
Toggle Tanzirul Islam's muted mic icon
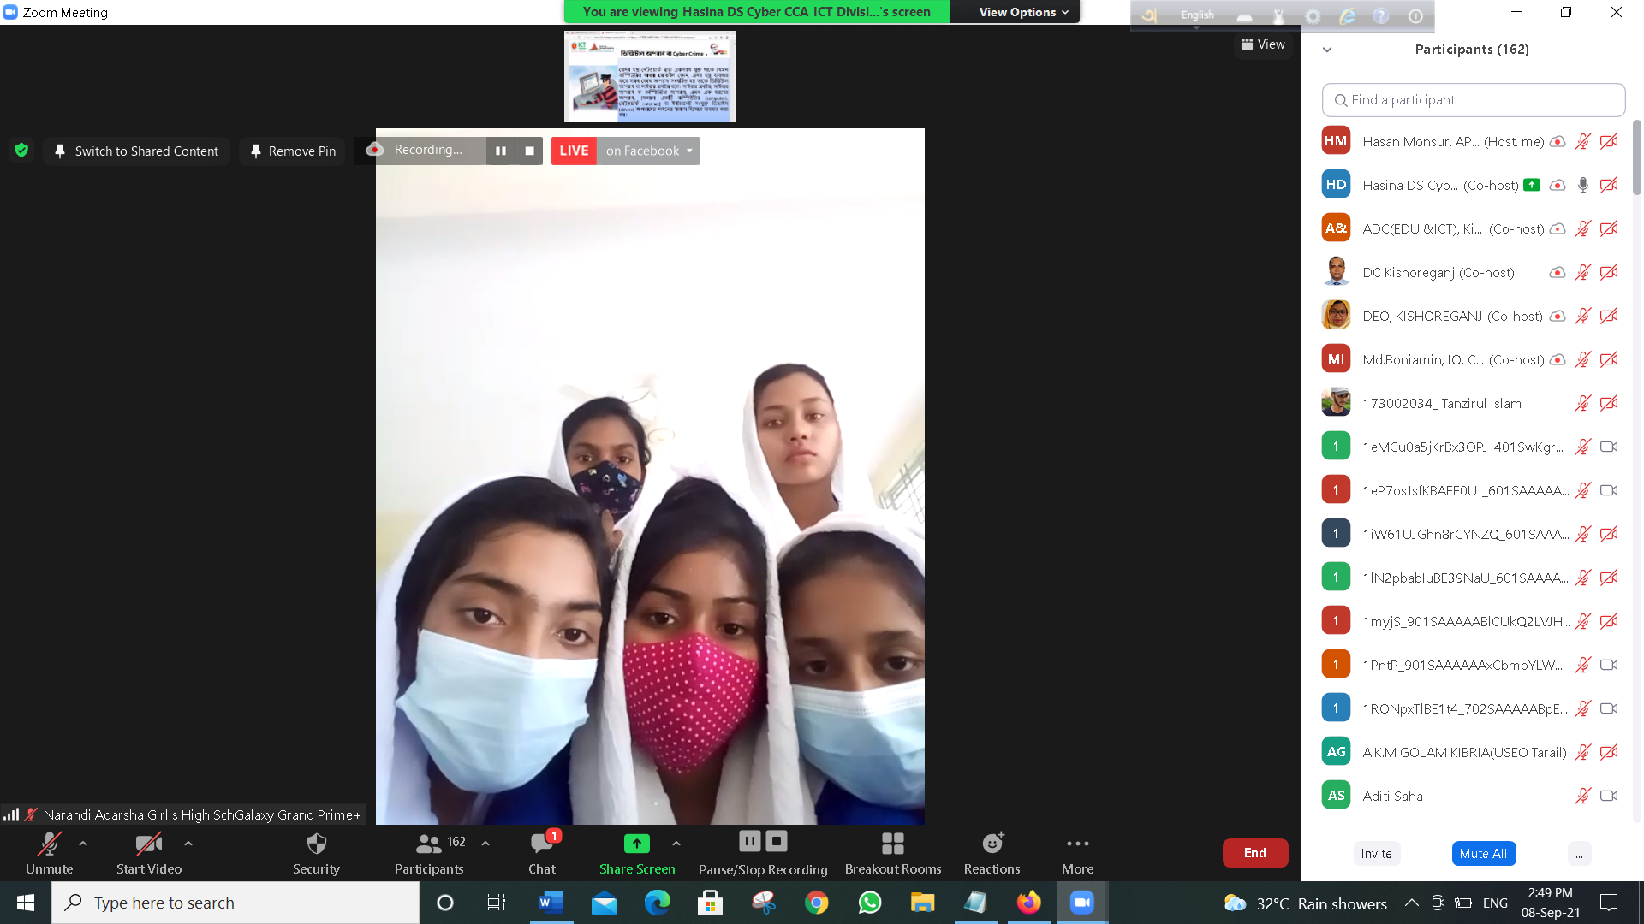(1582, 404)
